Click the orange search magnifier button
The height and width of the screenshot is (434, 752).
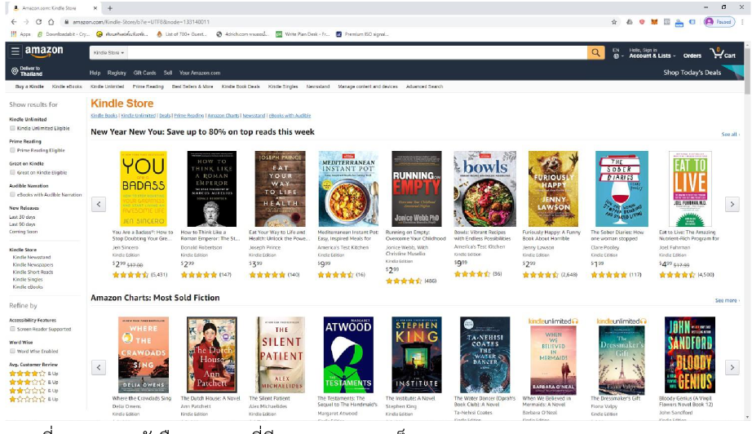pos(595,53)
